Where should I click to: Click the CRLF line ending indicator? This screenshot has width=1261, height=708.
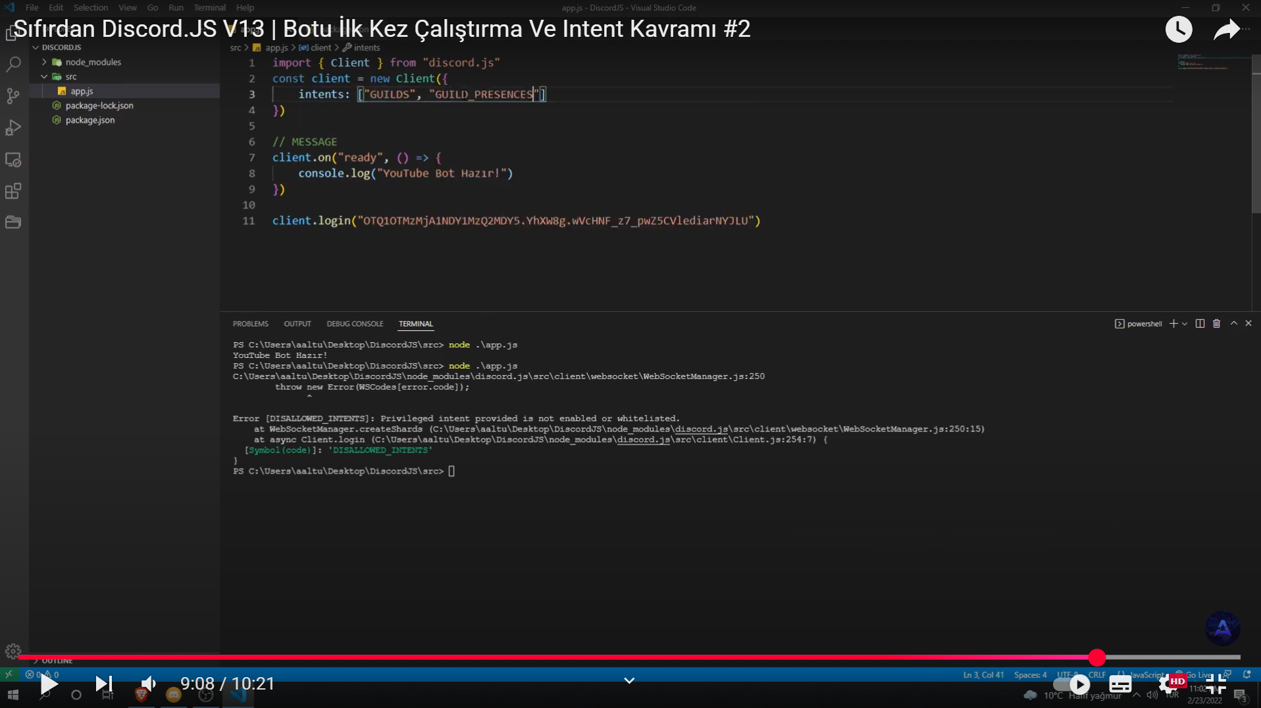(1097, 674)
